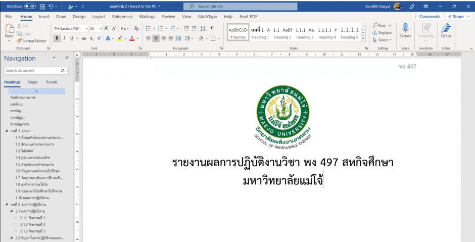Open the Insert ribbon tab

44,17
